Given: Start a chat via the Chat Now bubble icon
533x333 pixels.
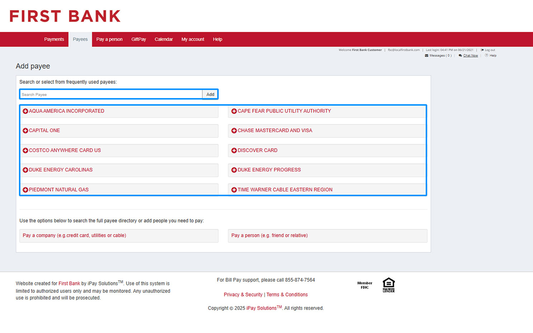Looking at the screenshot, I should pyautogui.click(x=460, y=55).
